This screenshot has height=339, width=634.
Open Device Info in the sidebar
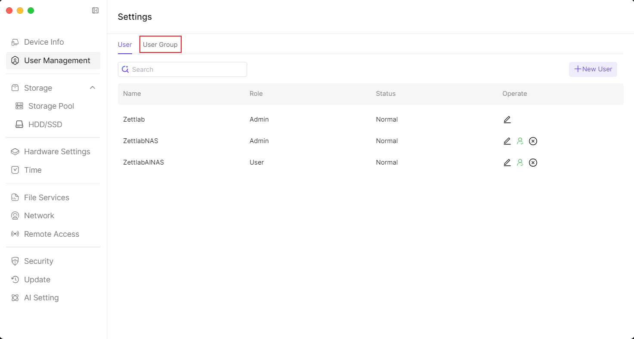coord(44,42)
